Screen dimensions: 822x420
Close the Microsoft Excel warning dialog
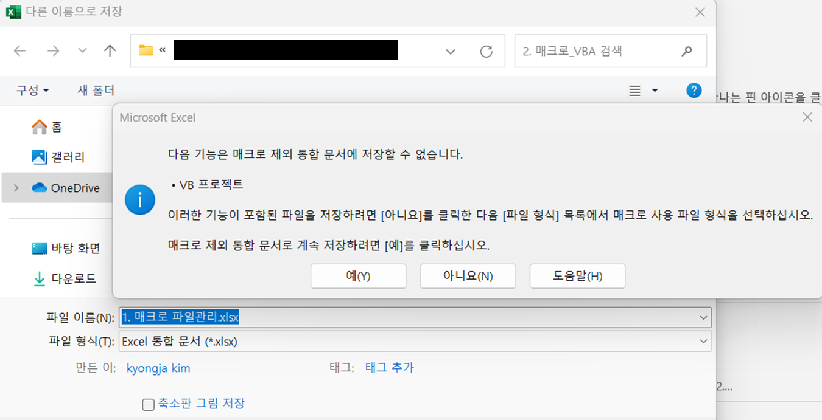coord(807,117)
